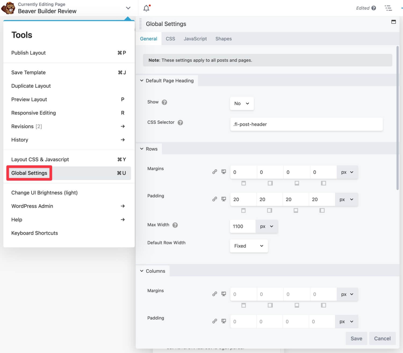The height and width of the screenshot is (353, 403).
Task: Toggle link icon for Columns Margins
Action: click(x=214, y=294)
